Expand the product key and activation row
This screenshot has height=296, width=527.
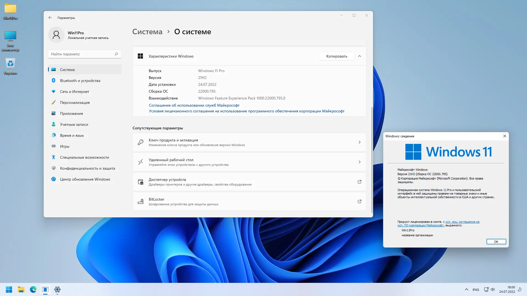pos(359,142)
